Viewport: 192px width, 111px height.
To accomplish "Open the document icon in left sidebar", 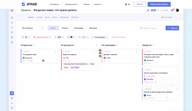I will pos(12,37).
